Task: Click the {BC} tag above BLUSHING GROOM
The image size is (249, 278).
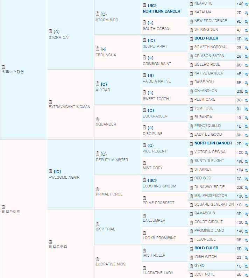Action: point(152,180)
